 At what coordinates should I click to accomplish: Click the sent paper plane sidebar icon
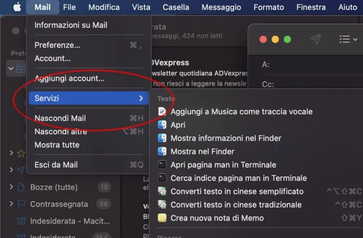(x=21, y=170)
